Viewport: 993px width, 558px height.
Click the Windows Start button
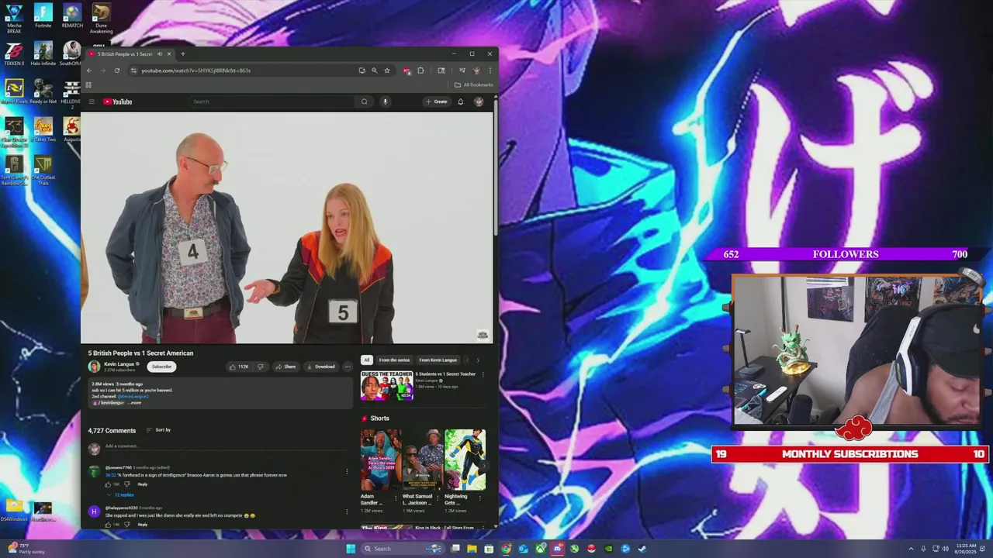click(351, 549)
